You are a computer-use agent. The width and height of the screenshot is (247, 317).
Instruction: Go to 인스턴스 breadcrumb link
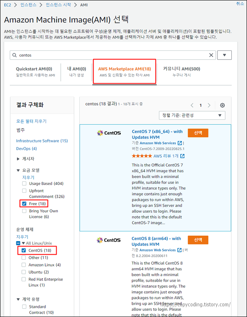28,5
